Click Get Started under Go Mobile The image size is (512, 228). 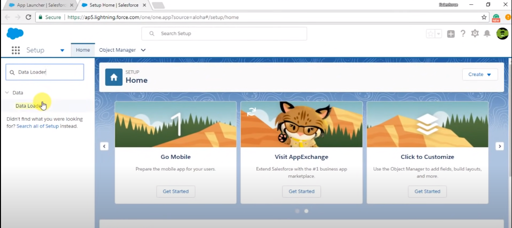click(x=175, y=191)
